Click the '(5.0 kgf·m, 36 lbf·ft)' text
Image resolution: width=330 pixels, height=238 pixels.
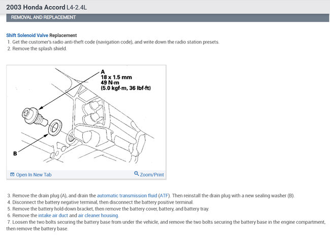(126, 88)
